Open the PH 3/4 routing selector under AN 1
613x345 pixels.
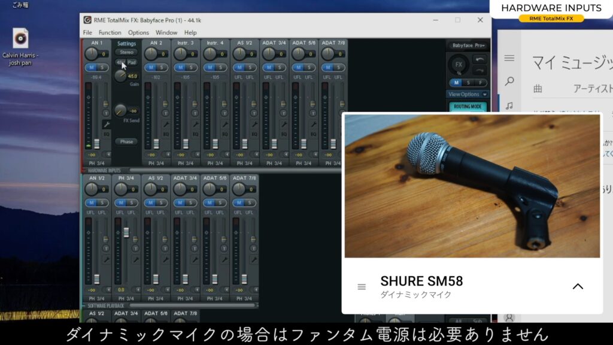[x=96, y=163]
